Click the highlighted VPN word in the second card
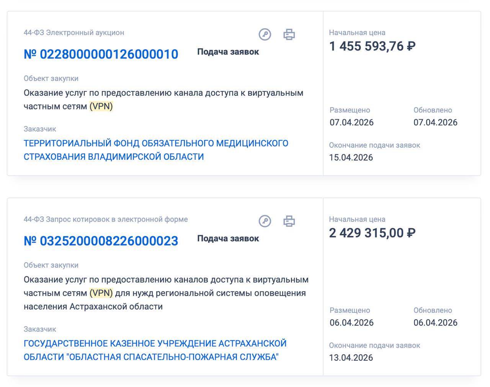 point(101,293)
